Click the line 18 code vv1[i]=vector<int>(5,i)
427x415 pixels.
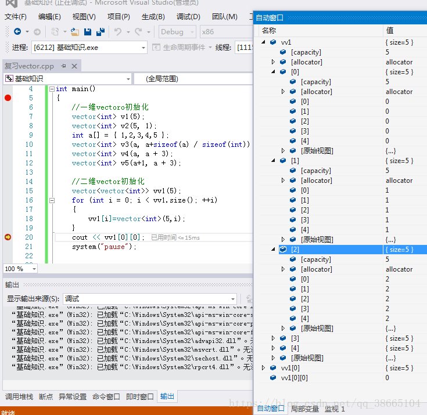point(137,219)
